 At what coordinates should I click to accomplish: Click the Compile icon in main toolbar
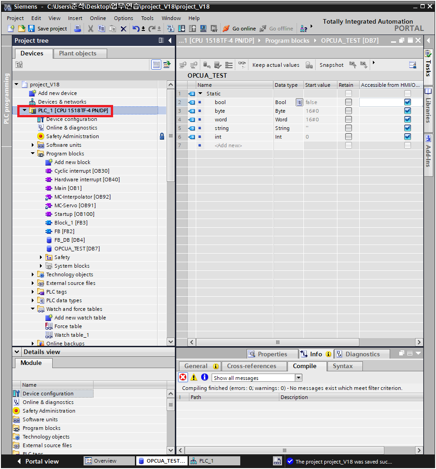[170, 29]
